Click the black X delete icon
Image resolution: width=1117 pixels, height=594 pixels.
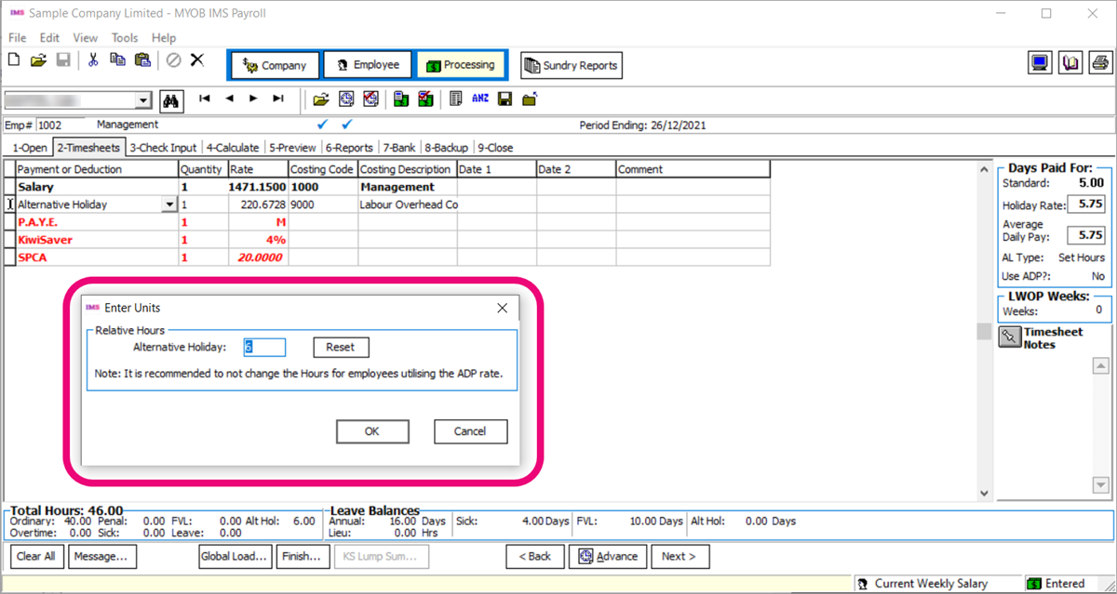pyautogui.click(x=197, y=60)
